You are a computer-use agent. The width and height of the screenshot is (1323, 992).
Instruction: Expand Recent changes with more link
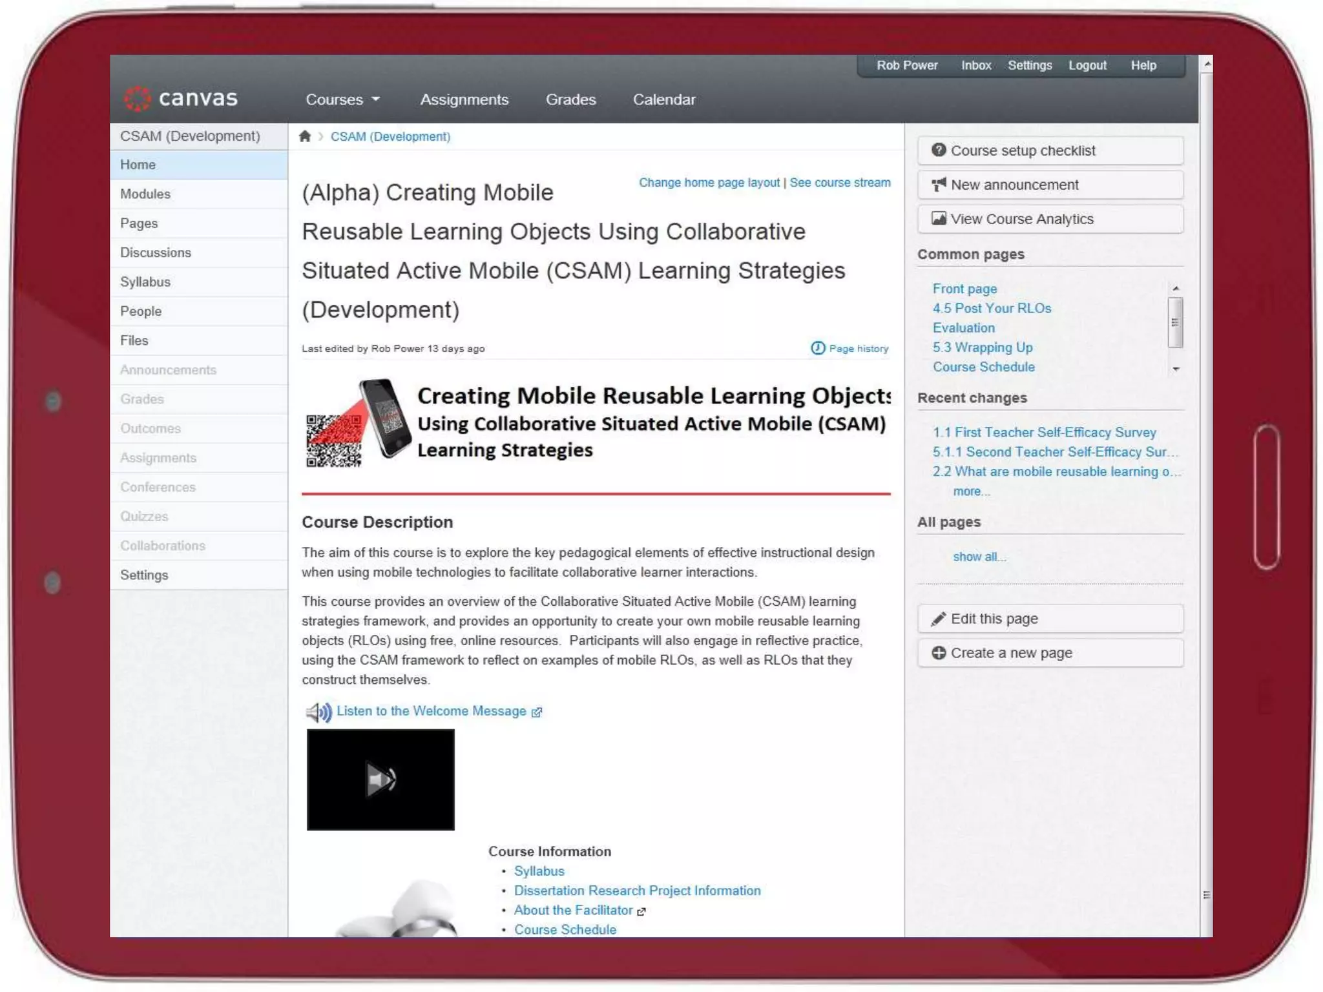971,491
